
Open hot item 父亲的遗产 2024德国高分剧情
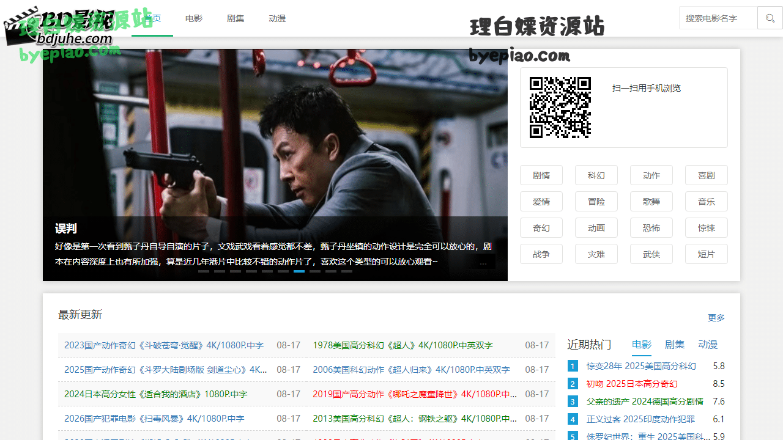point(645,402)
